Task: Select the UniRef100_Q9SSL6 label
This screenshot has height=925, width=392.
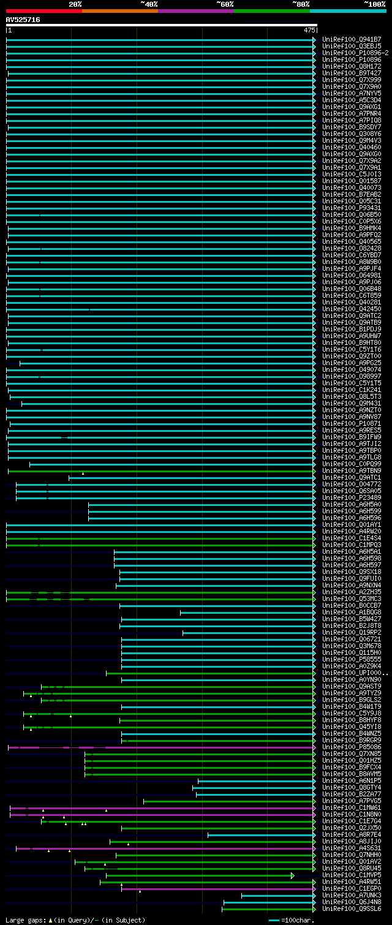Action: pyautogui.click(x=352, y=909)
